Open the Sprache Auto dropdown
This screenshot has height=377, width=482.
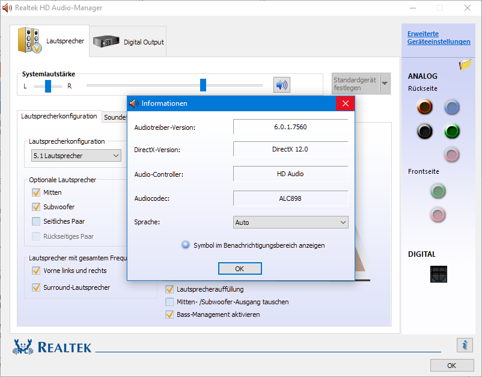point(290,222)
